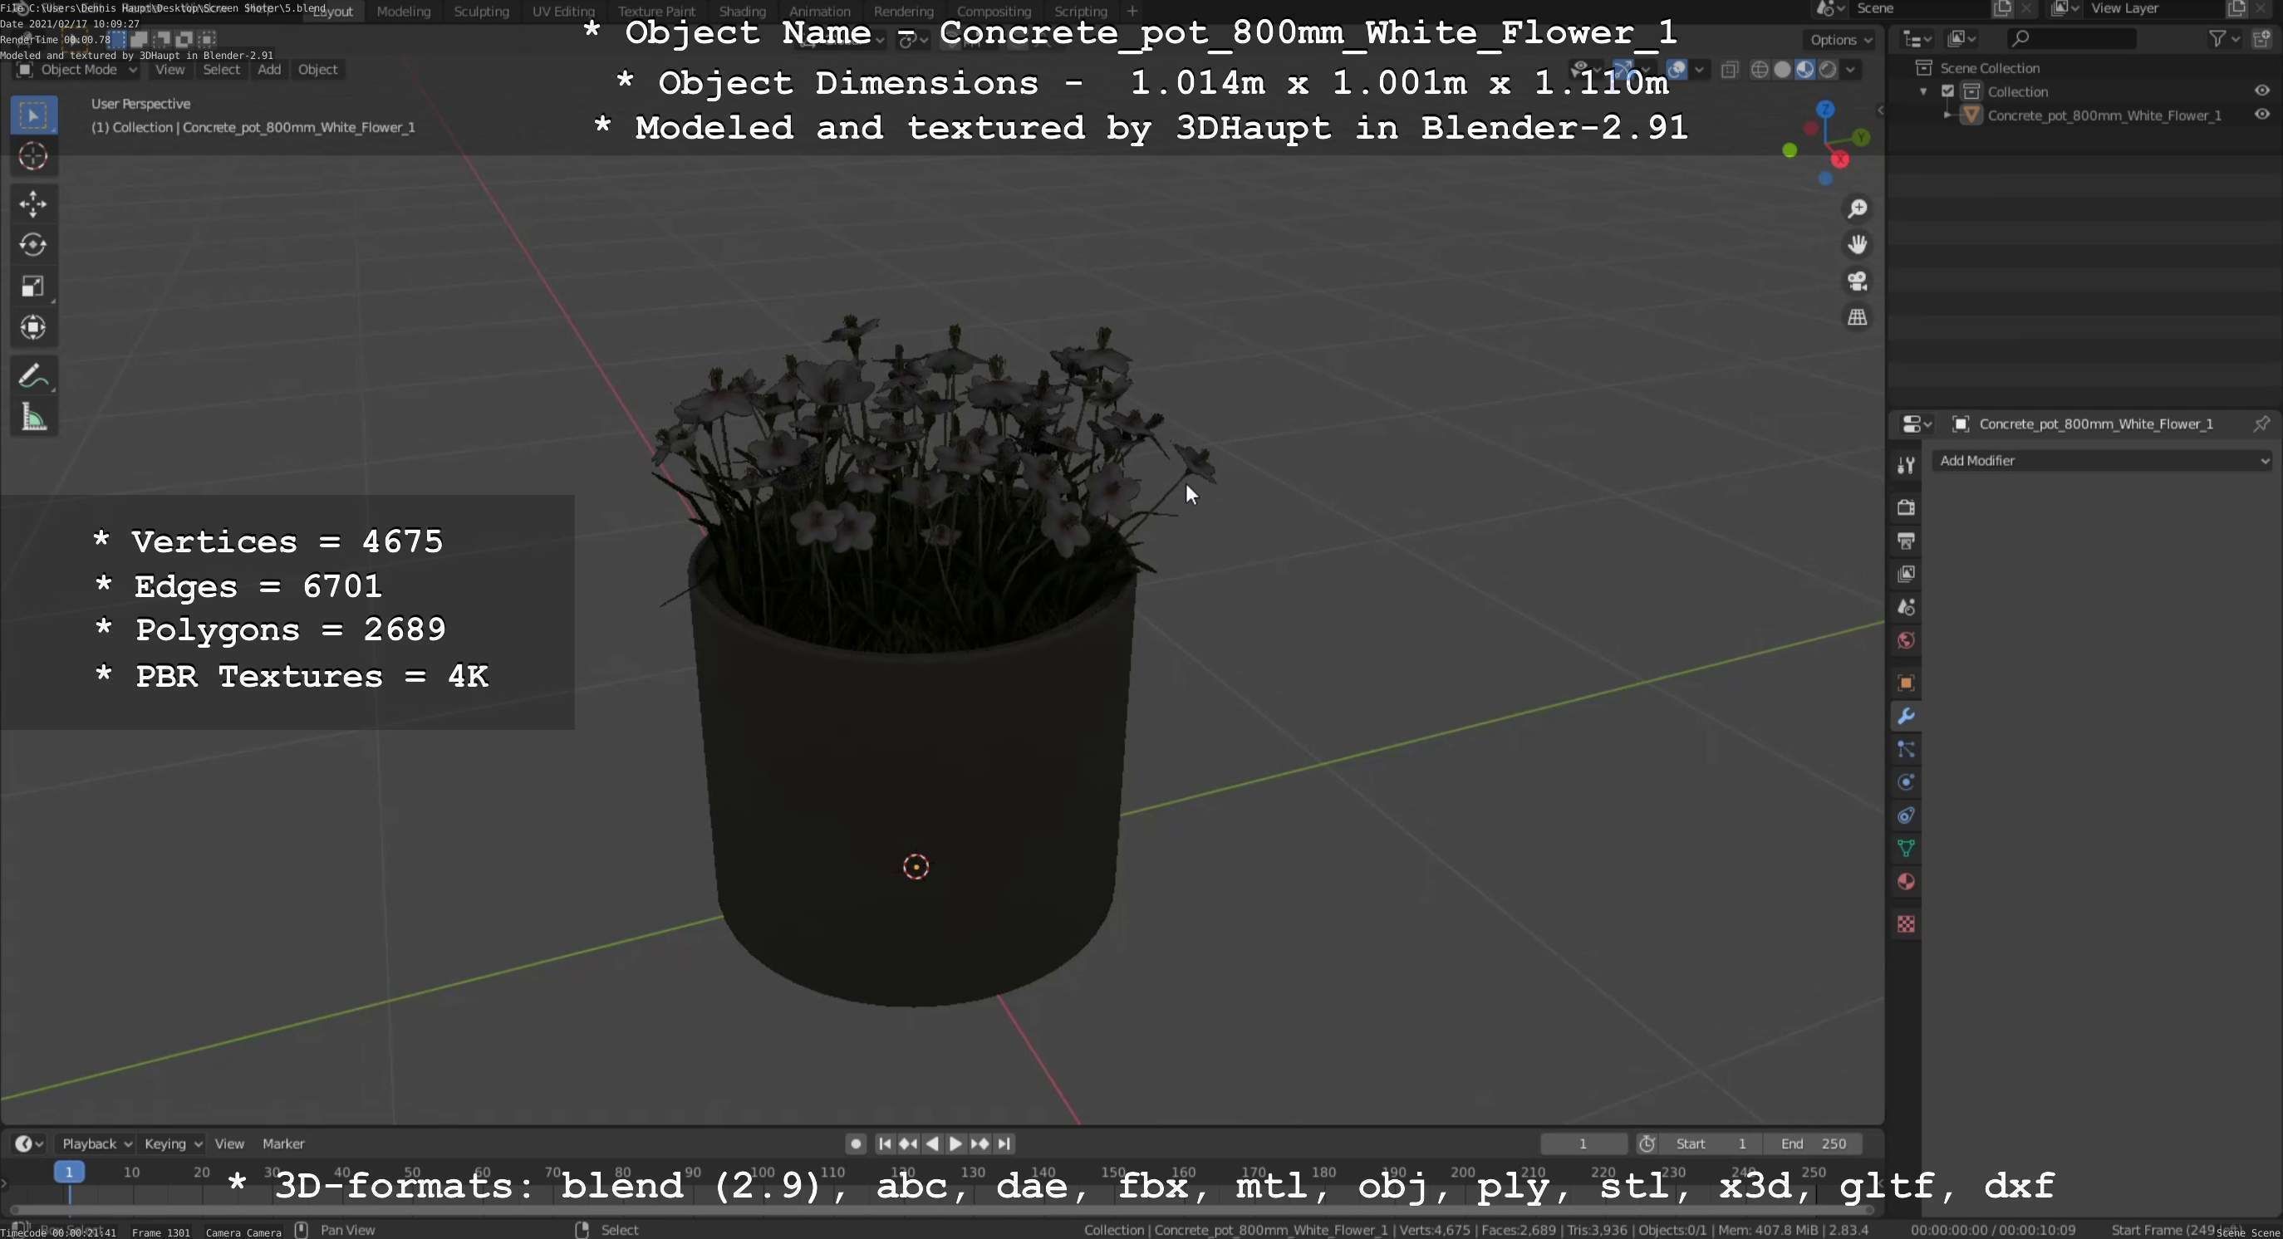
Task: Jump to the timeline end frame
Action: click(1004, 1144)
